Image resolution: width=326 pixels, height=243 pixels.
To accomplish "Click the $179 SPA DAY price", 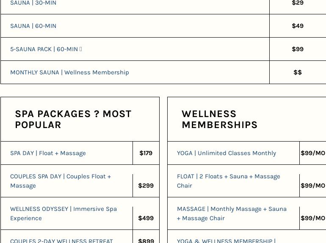I will pyautogui.click(x=146, y=153).
